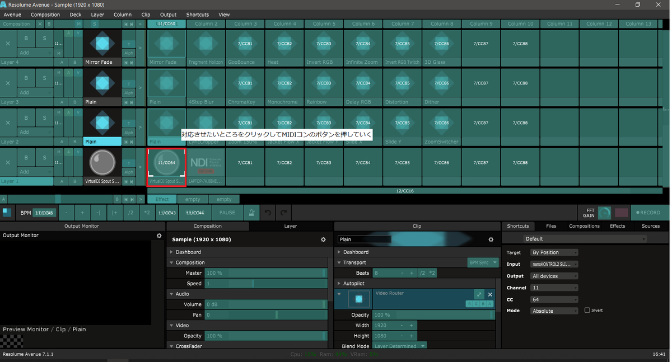
Task: Select the 4Step Blur clip
Action: click(206, 87)
